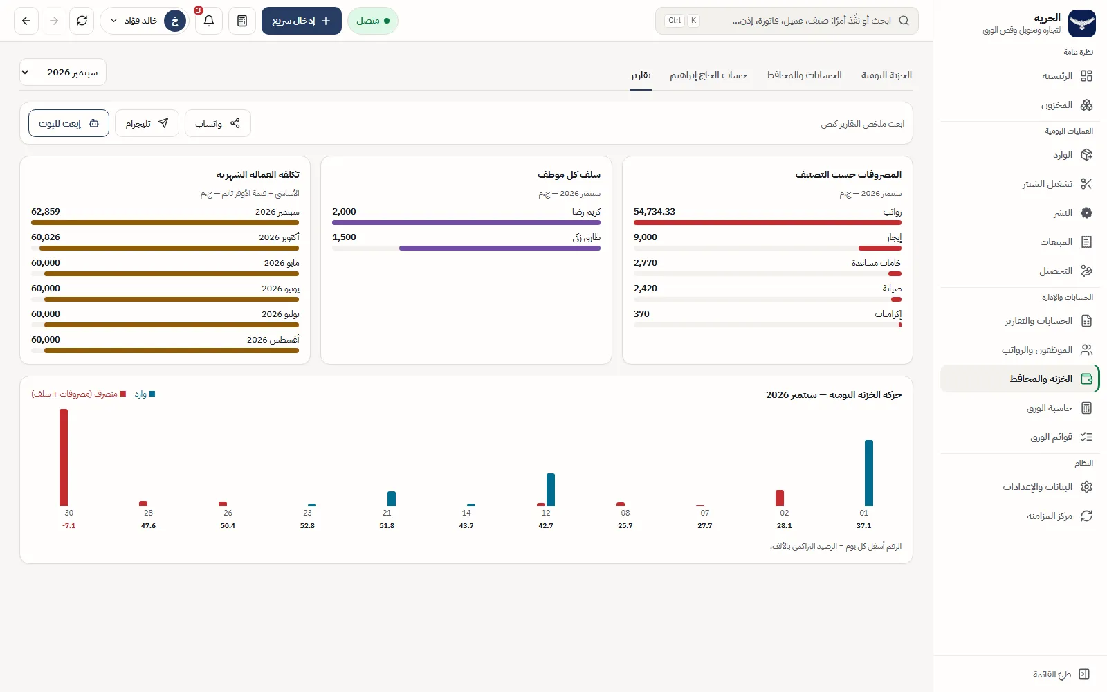Click the 54,734.33 رواتب value
Viewport: 1107px width, 692px height.
click(x=655, y=212)
